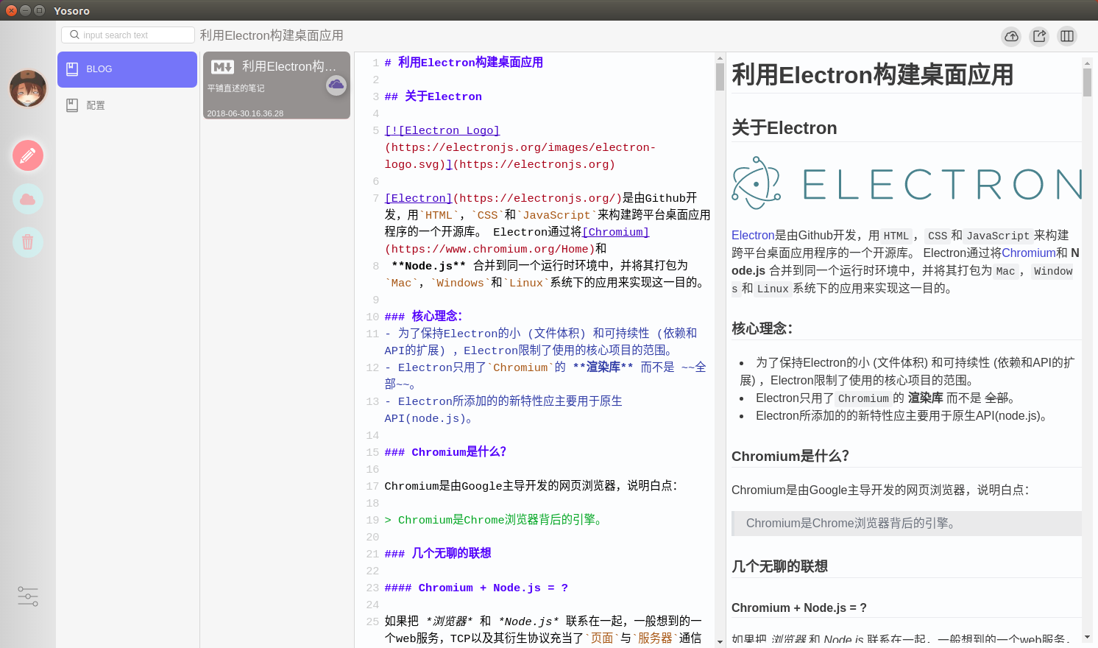Click the export share icon in top toolbar
The height and width of the screenshot is (648, 1098).
(1039, 36)
